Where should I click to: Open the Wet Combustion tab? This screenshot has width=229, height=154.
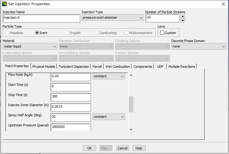point(118,67)
